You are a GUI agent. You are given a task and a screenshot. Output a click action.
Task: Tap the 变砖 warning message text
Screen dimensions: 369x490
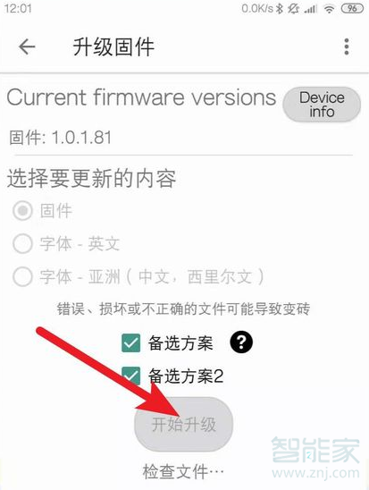[183, 308]
